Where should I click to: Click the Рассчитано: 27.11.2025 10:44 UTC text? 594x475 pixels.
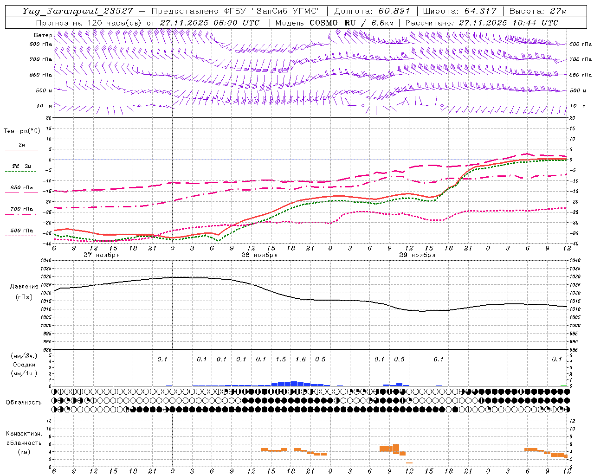482,23
